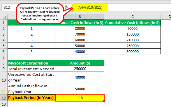The image size is (171, 107).
Task: Click the Annual Cash Inflows header cell
Action: [x=80, y=23]
